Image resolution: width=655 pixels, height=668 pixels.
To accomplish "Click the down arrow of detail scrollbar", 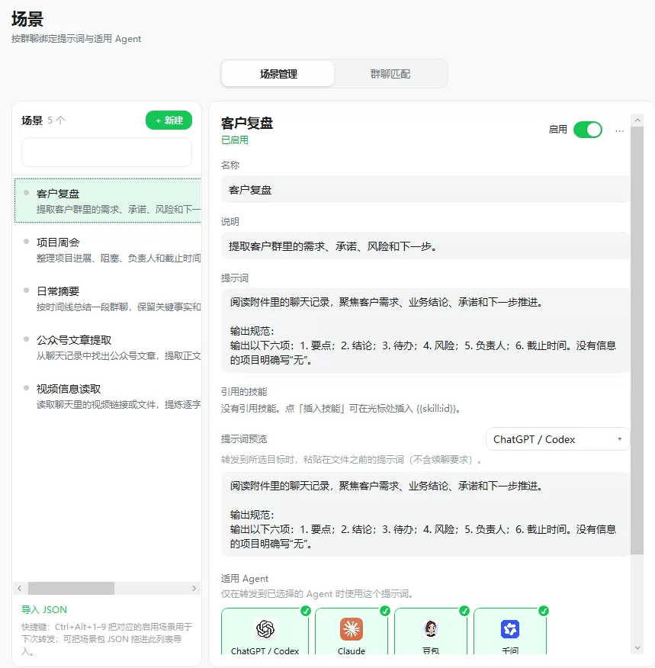I will (637, 648).
